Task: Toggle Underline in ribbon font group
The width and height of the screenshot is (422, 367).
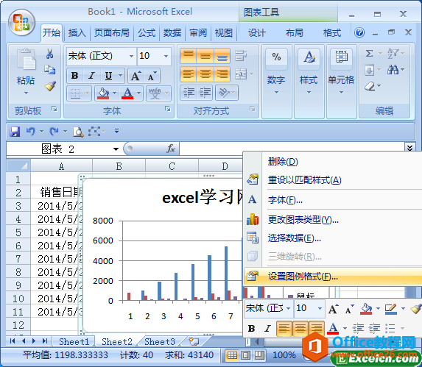Action: pos(108,76)
